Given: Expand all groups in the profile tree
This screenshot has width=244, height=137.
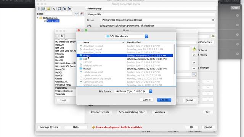Looking at the screenshot, I should (x=65, y=9).
